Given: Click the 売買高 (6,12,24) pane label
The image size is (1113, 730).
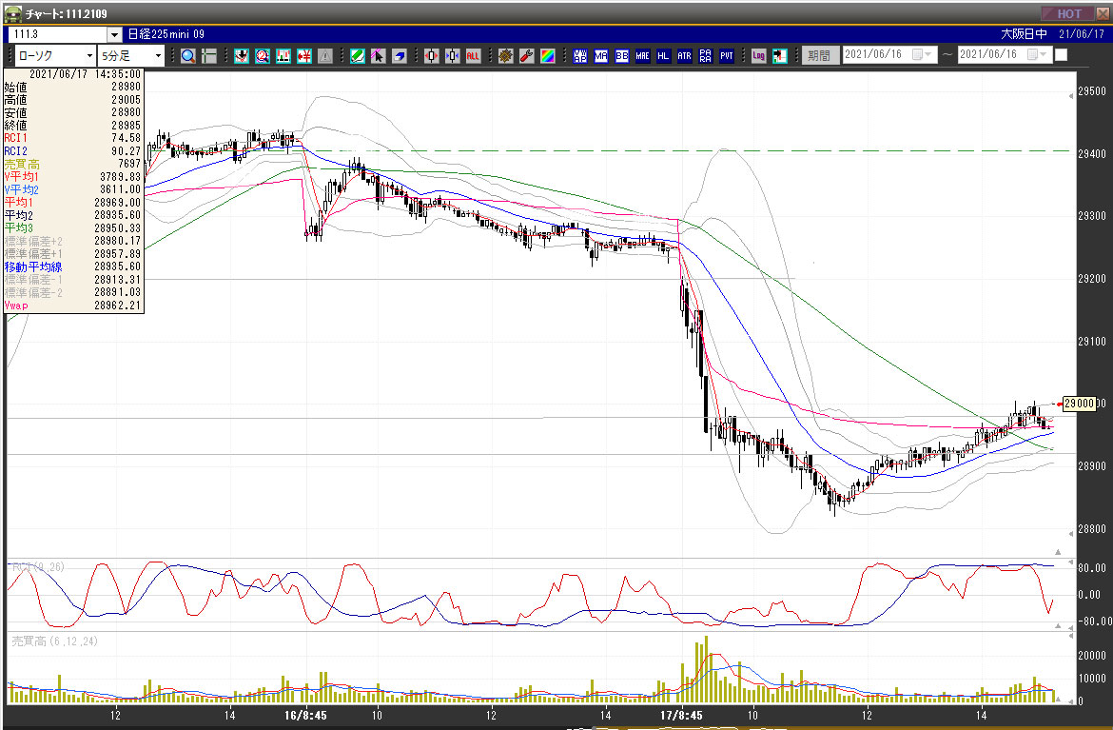Looking at the screenshot, I should [x=54, y=641].
